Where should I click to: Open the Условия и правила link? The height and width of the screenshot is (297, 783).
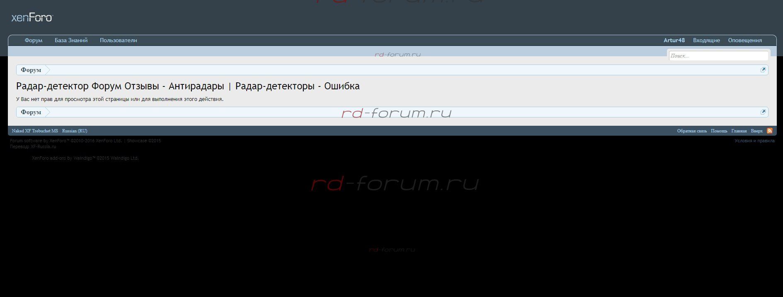coord(754,141)
